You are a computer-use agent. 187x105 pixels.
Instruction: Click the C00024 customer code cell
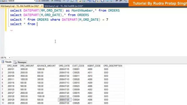(x=76, y=100)
